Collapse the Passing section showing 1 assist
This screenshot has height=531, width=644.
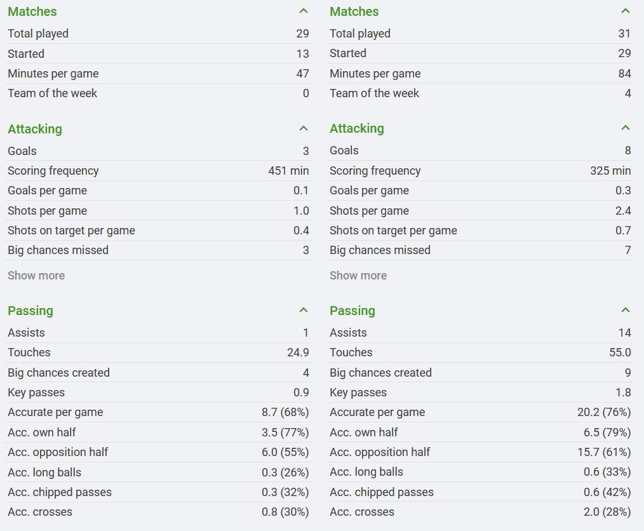click(304, 311)
